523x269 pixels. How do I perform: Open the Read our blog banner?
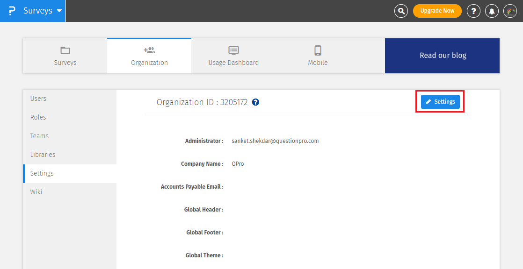click(x=442, y=56)
